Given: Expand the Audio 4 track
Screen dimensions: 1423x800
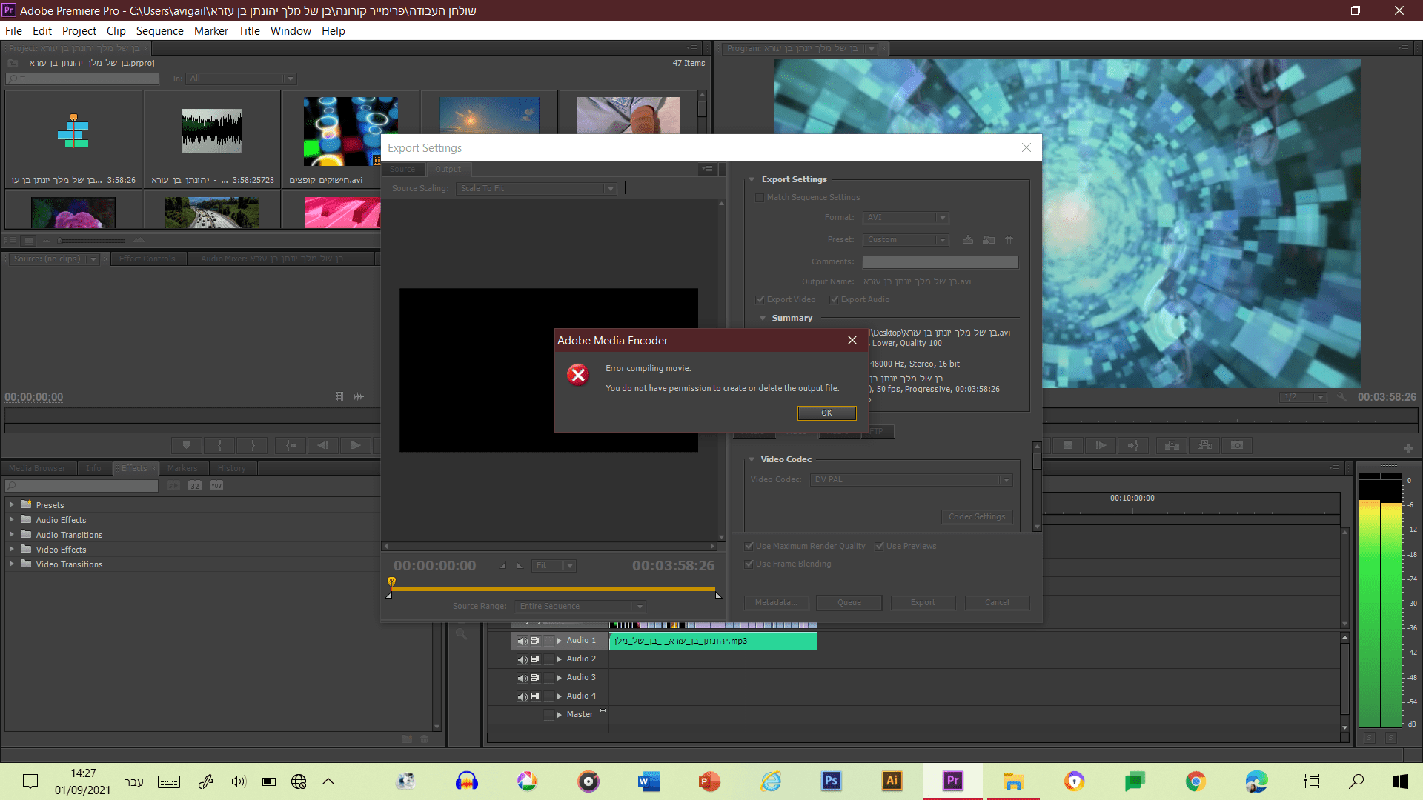Looking at the screenshot, I should pyautogui.click(x=559, y=696).
